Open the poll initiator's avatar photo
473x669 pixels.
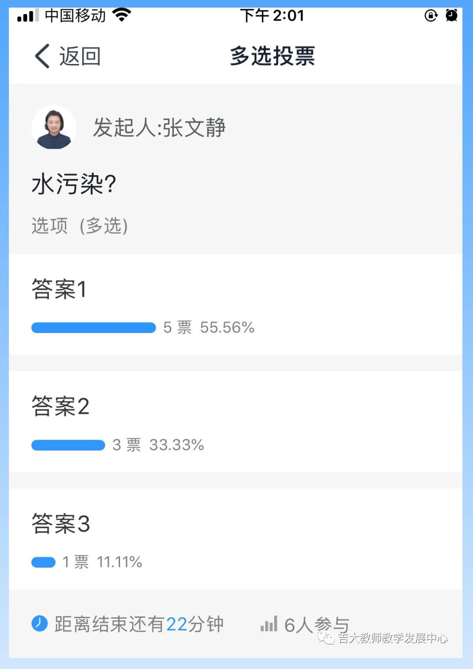54,128
